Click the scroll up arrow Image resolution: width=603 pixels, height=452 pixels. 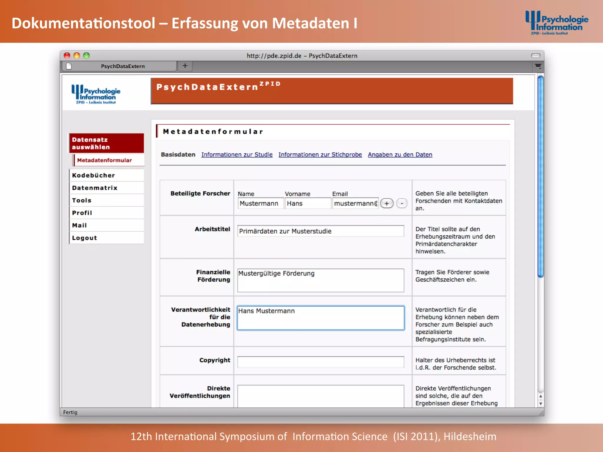coord(541,396)
